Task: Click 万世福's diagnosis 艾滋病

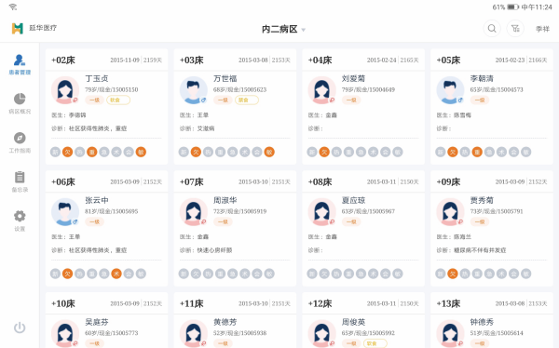Action: click(206, 128)
